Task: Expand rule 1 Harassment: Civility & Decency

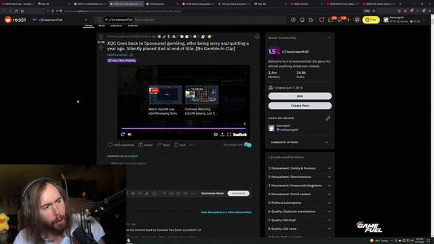Action: coord(300,168)
